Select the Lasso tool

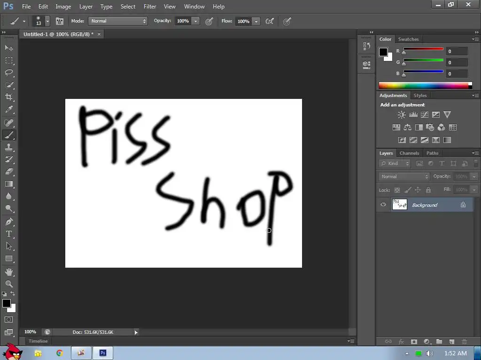click(9, 73)
